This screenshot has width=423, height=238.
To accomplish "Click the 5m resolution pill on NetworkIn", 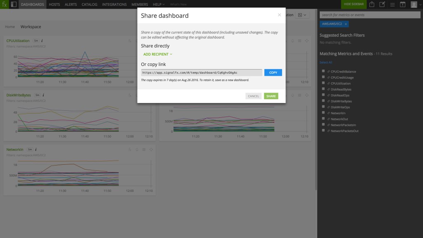I will 30,149.
